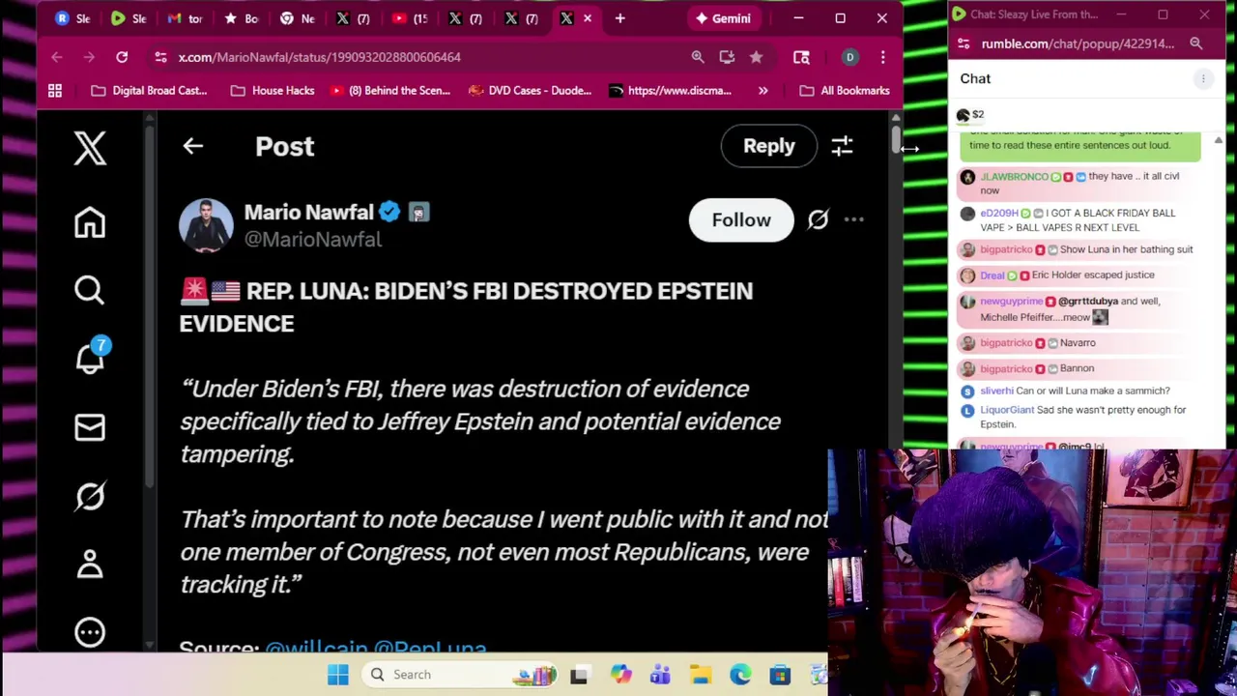Image resolution: width=1237 pixels, height=696 pixels.
Task: Click Chrome back navigation arrow
Action: tap(56, 57)
